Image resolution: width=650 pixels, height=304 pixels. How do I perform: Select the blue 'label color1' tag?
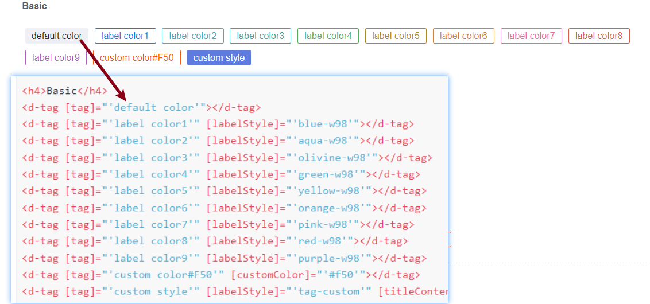click(125, 36)
